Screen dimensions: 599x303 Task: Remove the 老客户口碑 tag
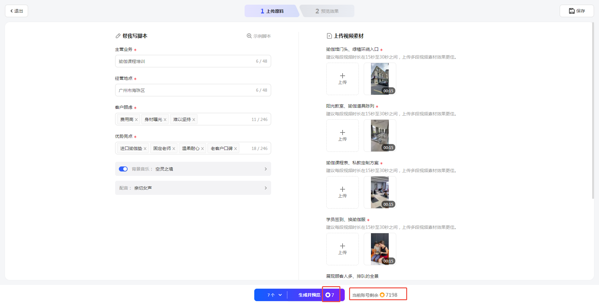coord(236,149)
